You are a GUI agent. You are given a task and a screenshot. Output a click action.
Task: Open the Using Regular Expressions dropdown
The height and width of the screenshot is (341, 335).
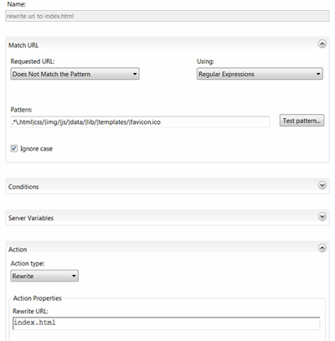pyautogui.click(x=260, y=74)
